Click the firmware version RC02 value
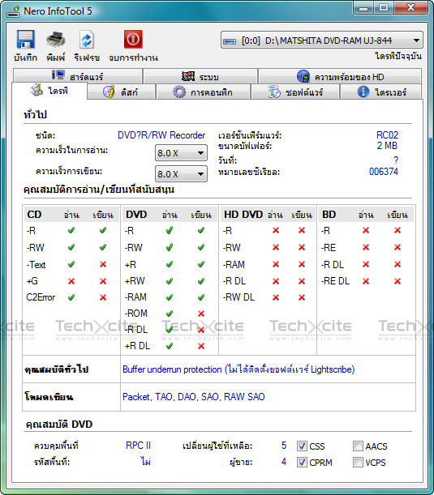The height and width of the screenshot is (495, 434). [x=387, y=135]
